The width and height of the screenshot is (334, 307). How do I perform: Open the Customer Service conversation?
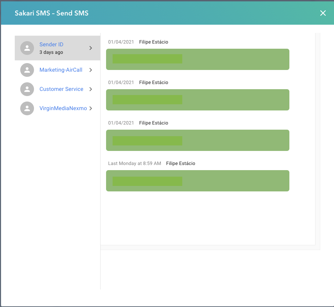[x=58, y=89]
